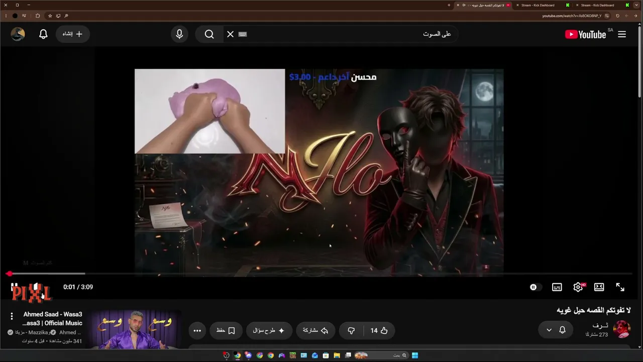Open the browser profile icon
Viewport: 643px width, 362px height.
15,16
